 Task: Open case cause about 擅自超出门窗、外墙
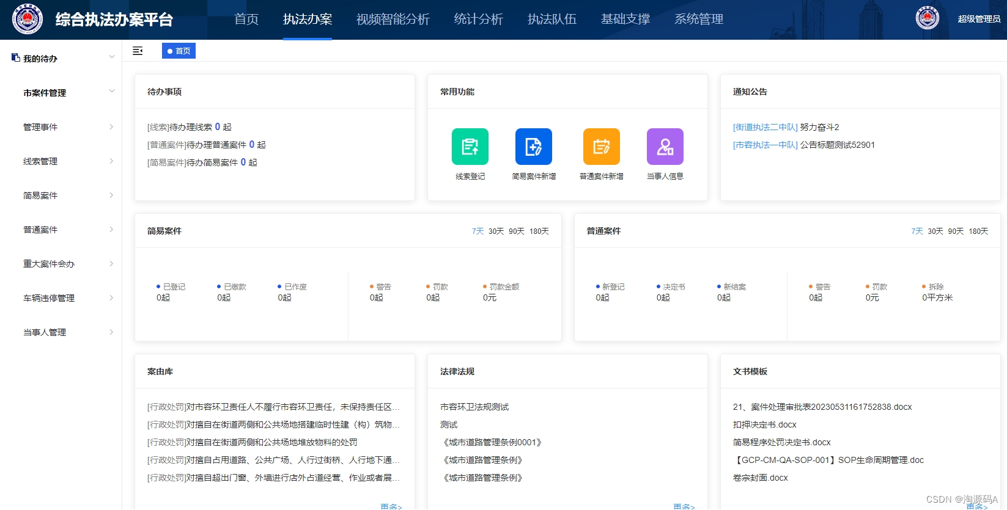pyautogui.click(x=273, y=478)
